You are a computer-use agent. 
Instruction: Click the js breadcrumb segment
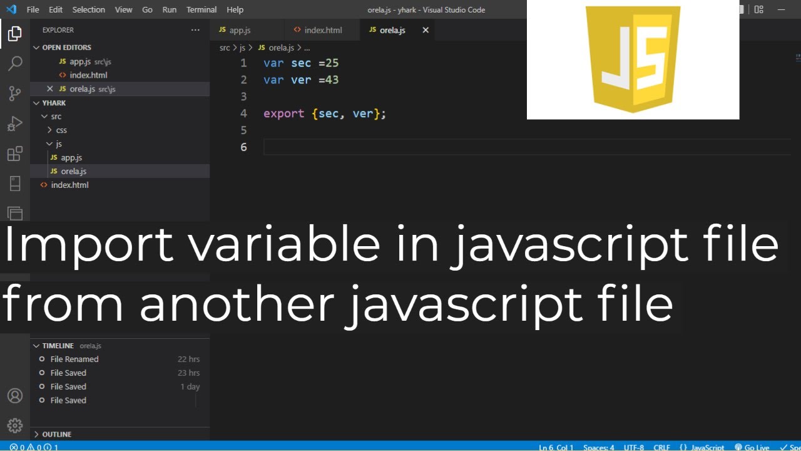[x=242, y=48]
